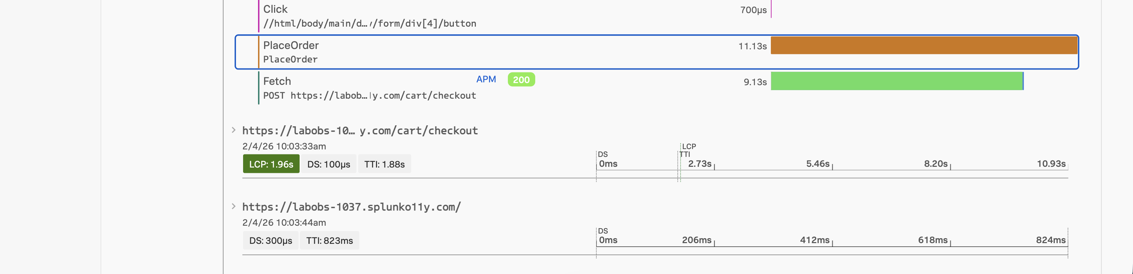
Task: Click the cart/checkout page URL heading
Action: coord(360,130)
